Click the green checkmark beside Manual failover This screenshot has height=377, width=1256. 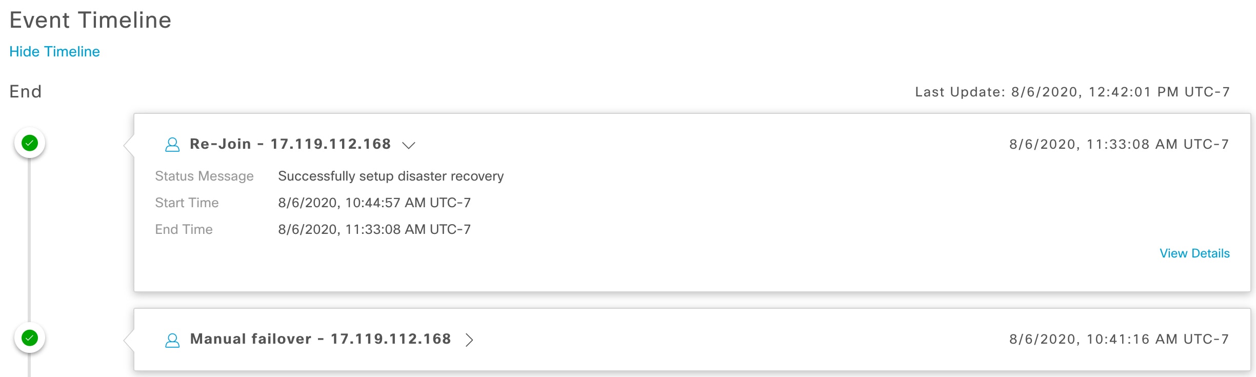point(30,338)
